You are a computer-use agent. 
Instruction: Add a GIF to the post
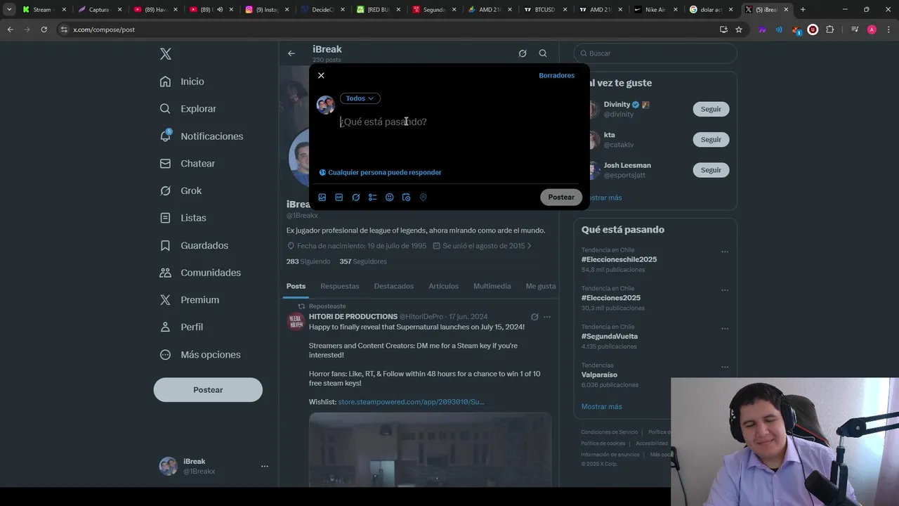[339, 197]
